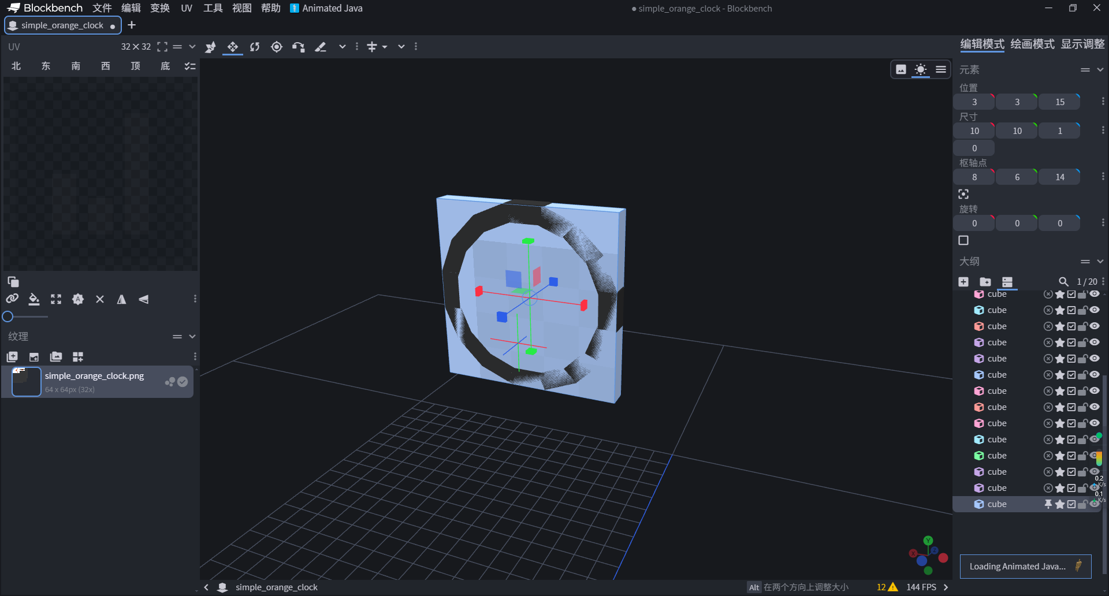Click the face checklist icon beside 底
The height and width of the screenshot is (596, 1109).
click(190, 66)
